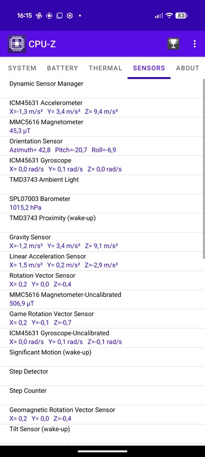Open the three-dot overflow menu
This screenshot has width=205, height=457.
point(195,44)
